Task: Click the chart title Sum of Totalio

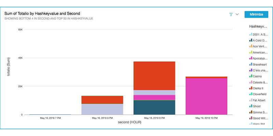Action: (x=42, y=13)
